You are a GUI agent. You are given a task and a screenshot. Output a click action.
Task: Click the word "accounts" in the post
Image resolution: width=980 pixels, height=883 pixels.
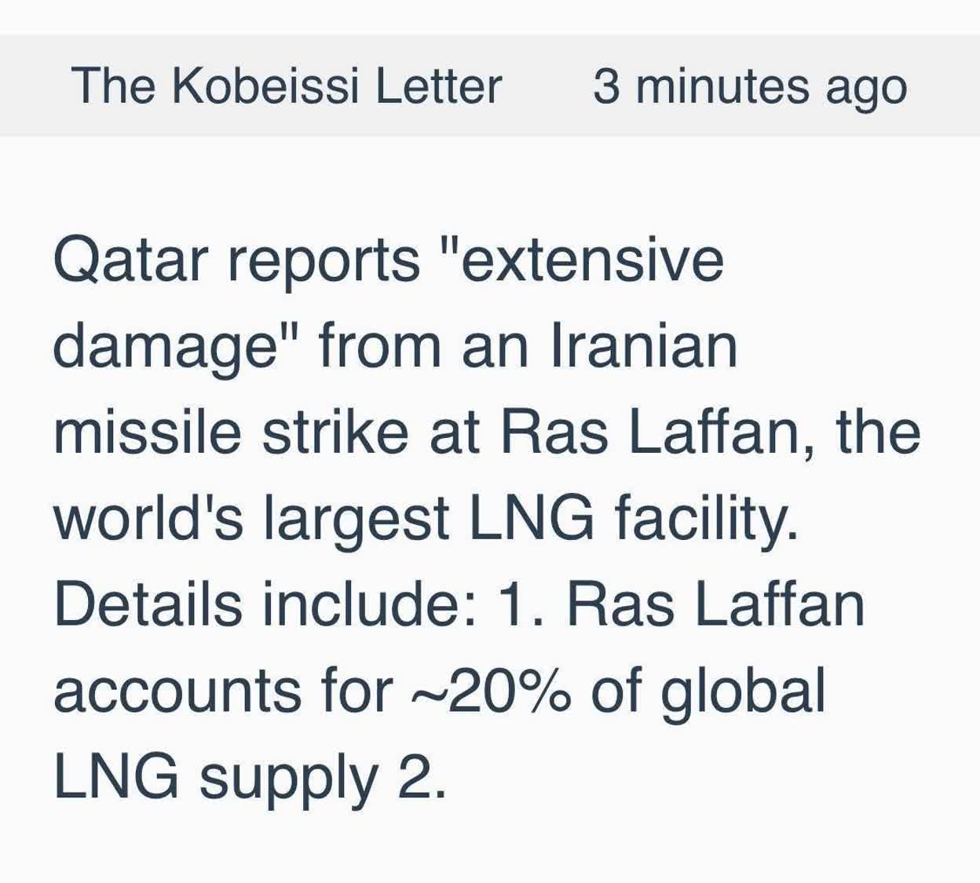177,691
